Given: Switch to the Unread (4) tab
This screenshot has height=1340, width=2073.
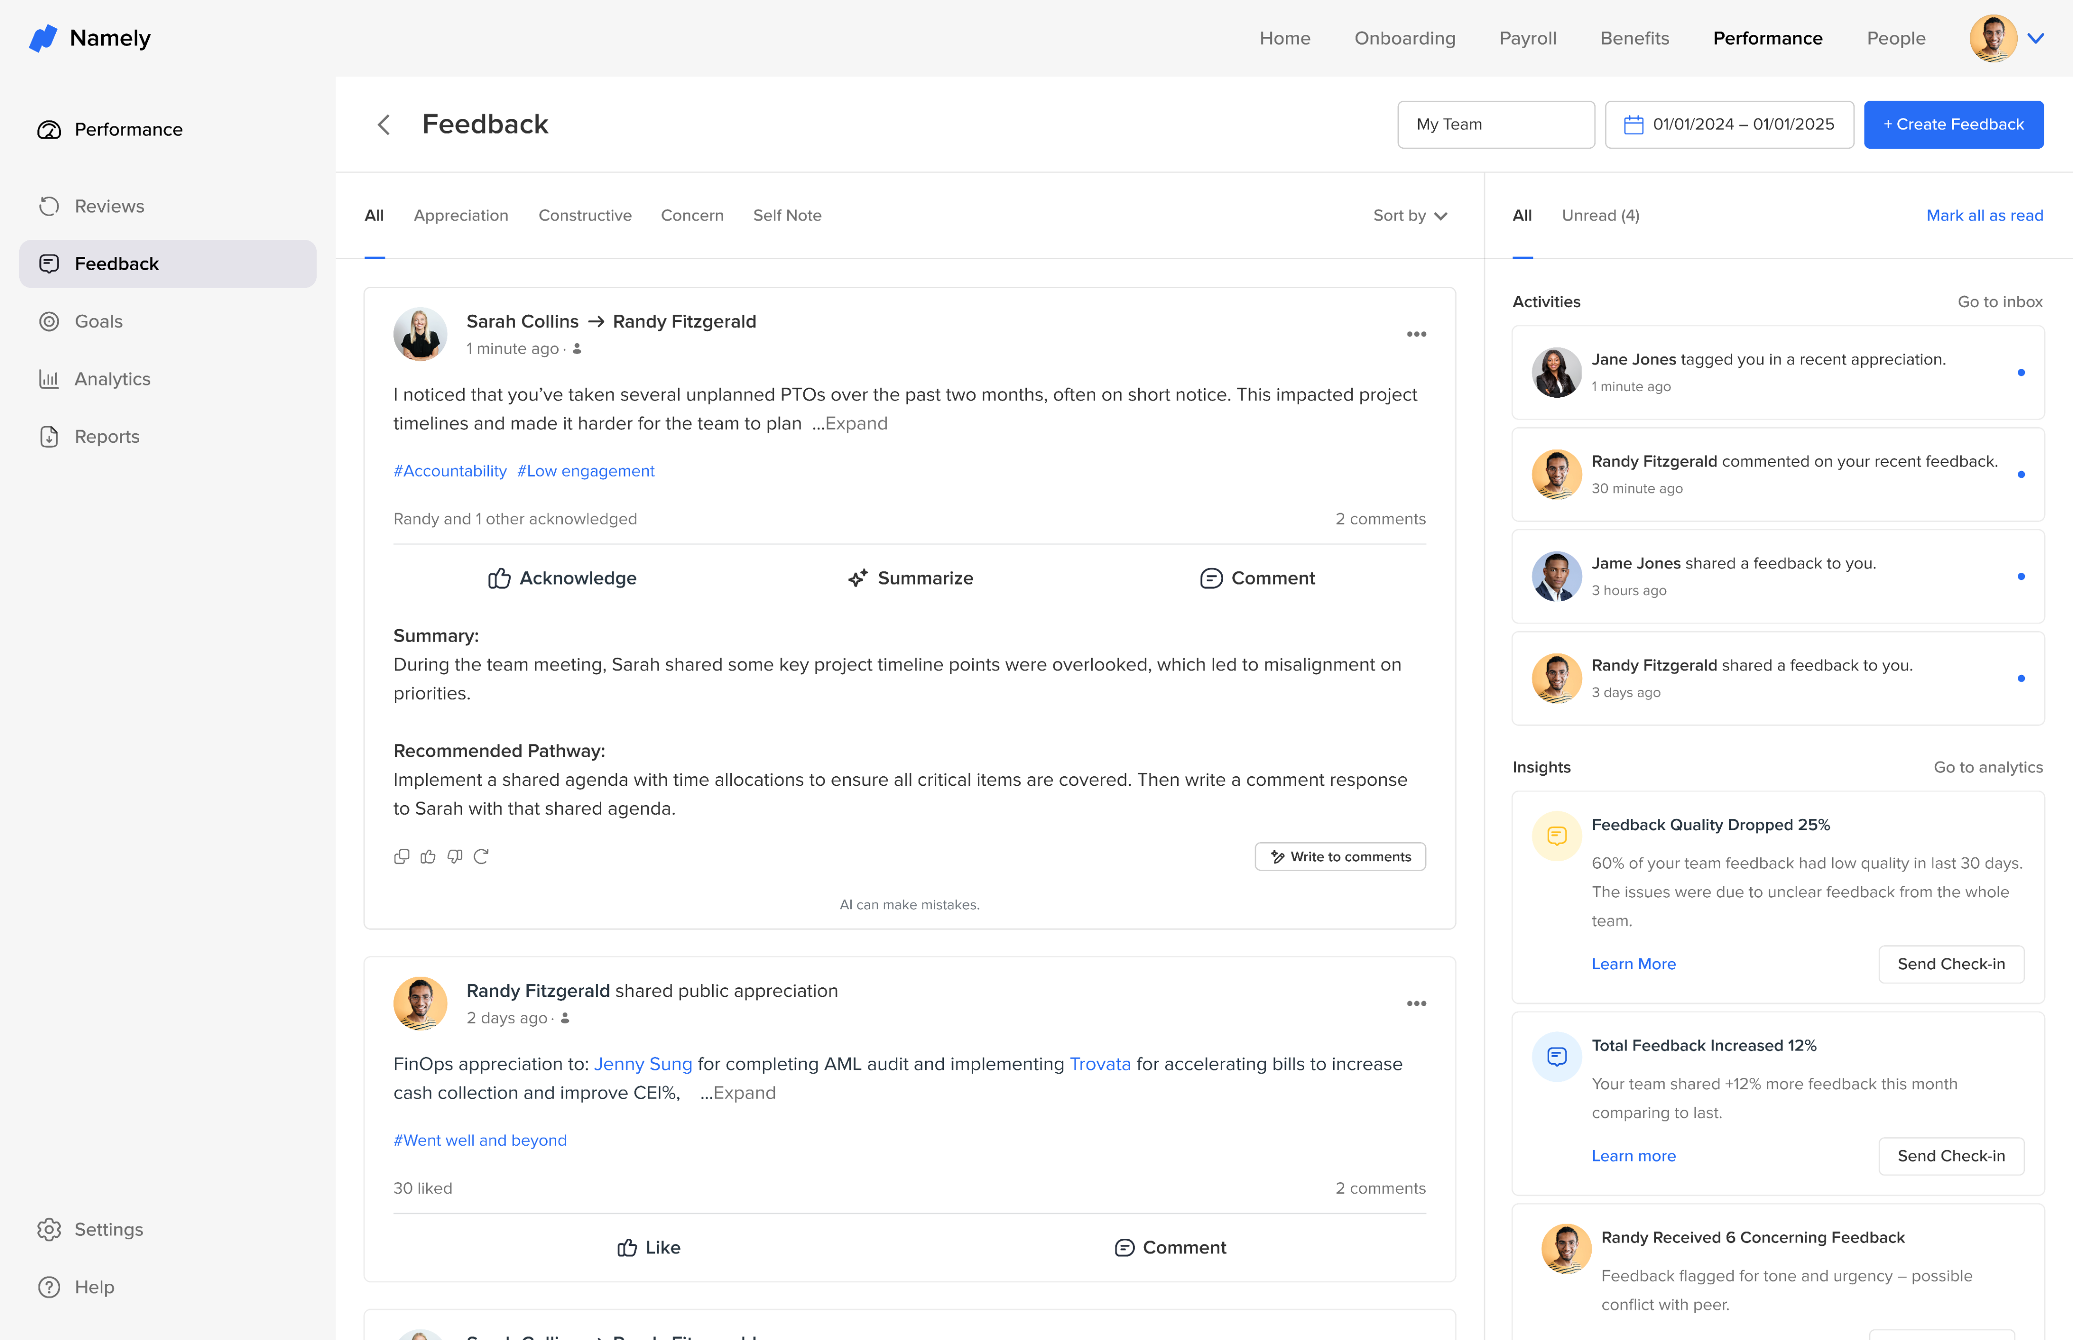Looking at the screenshot, I should click(1600, 215).
